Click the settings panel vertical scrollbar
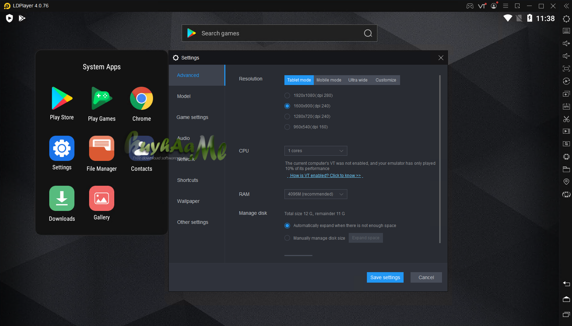Viewport: 572px width, 326px height. pyautogui.click(x=440, y=159)
